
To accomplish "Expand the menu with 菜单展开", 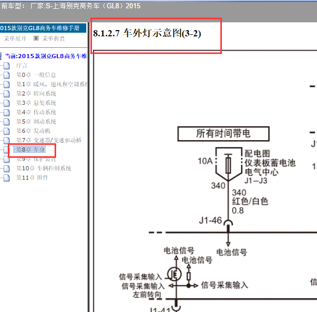I will pos(15,38).
